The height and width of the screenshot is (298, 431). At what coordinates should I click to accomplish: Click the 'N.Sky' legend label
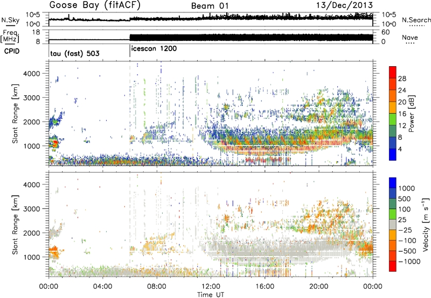10,20
